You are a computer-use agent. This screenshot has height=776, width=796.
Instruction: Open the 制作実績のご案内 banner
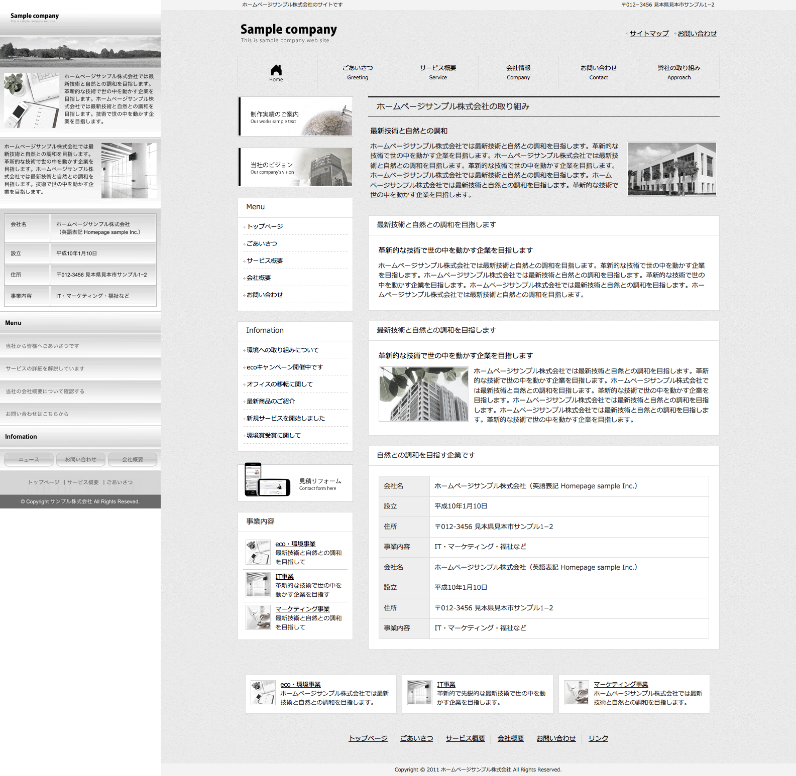tap(295, 116)
